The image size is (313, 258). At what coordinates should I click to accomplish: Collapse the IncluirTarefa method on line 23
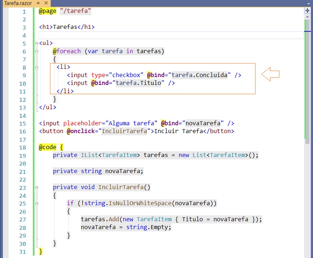[x=37, y=187]
